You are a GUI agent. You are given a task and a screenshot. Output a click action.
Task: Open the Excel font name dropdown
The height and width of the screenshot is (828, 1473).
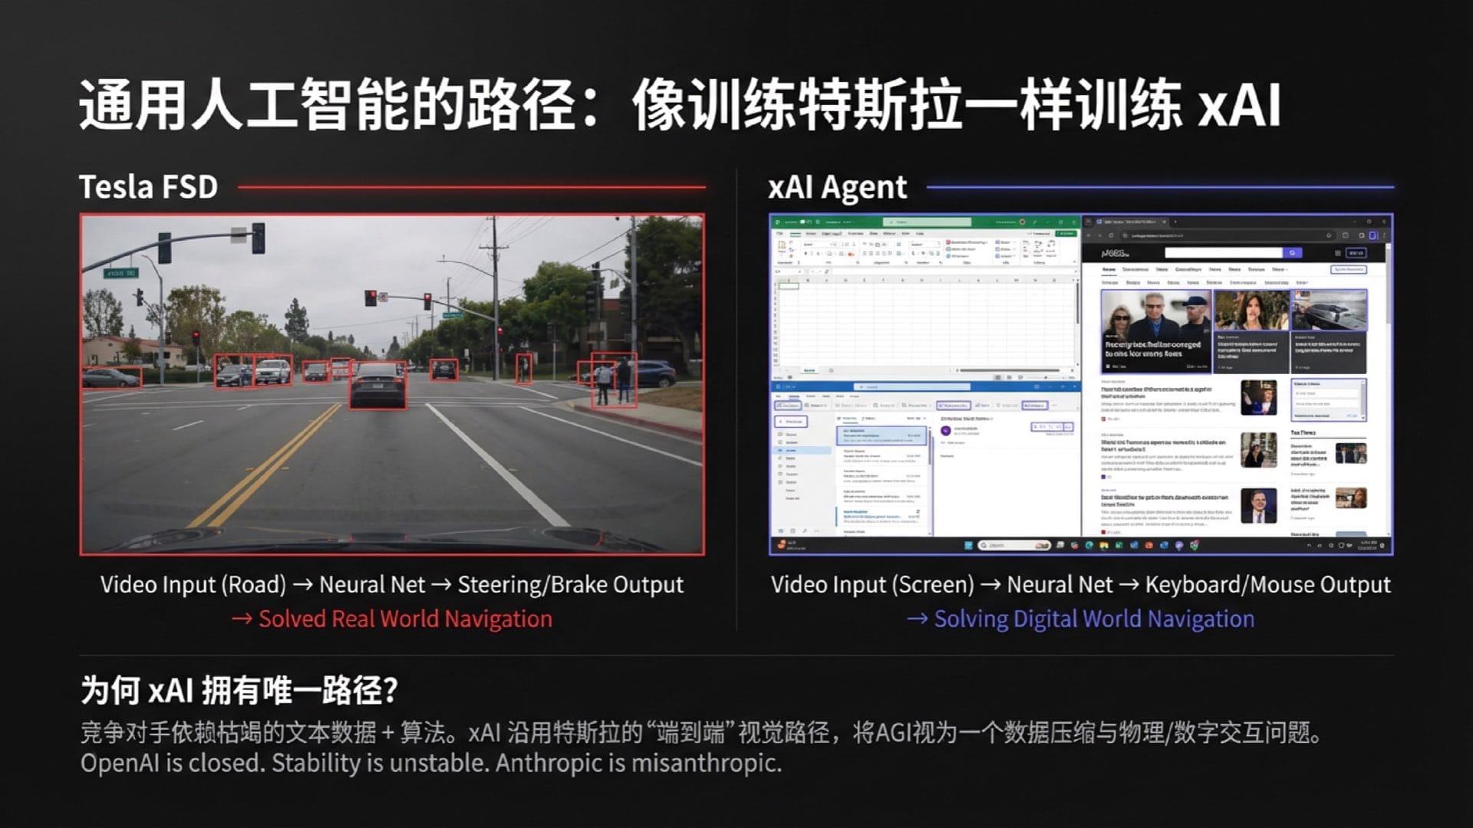click(x=830, y=245)
